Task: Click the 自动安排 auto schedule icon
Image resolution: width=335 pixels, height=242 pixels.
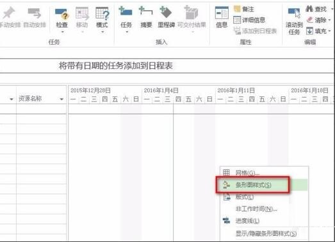Action: pos(34,13)
